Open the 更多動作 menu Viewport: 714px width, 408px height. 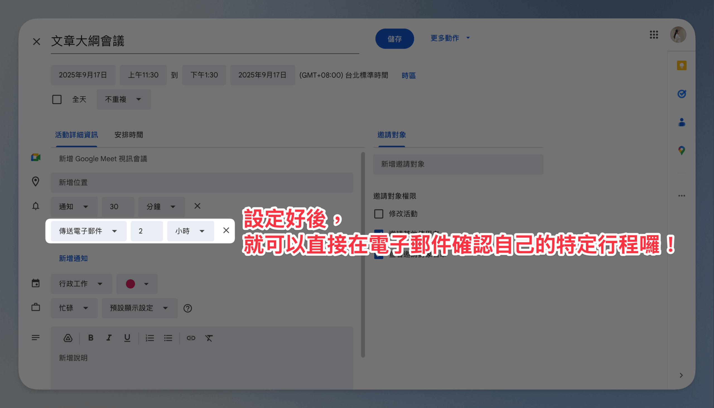[450, 38]
